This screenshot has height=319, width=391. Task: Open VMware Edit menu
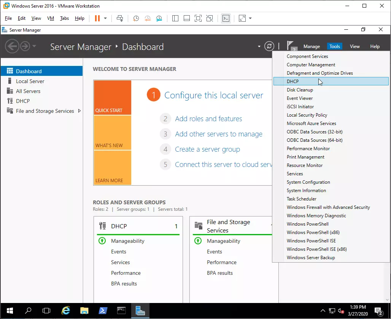21,18
